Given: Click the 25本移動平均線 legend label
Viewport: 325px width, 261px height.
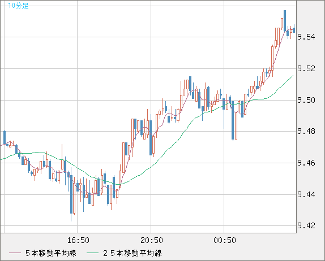Looking at the screenshot, I should [132, 253].
